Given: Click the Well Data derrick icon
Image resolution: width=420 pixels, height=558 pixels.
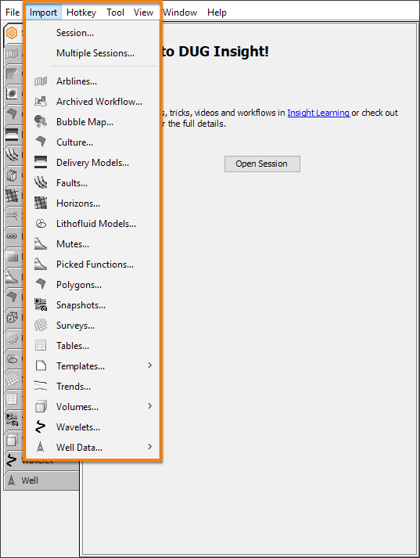Looking at the screenshot, I should point(41,447).
